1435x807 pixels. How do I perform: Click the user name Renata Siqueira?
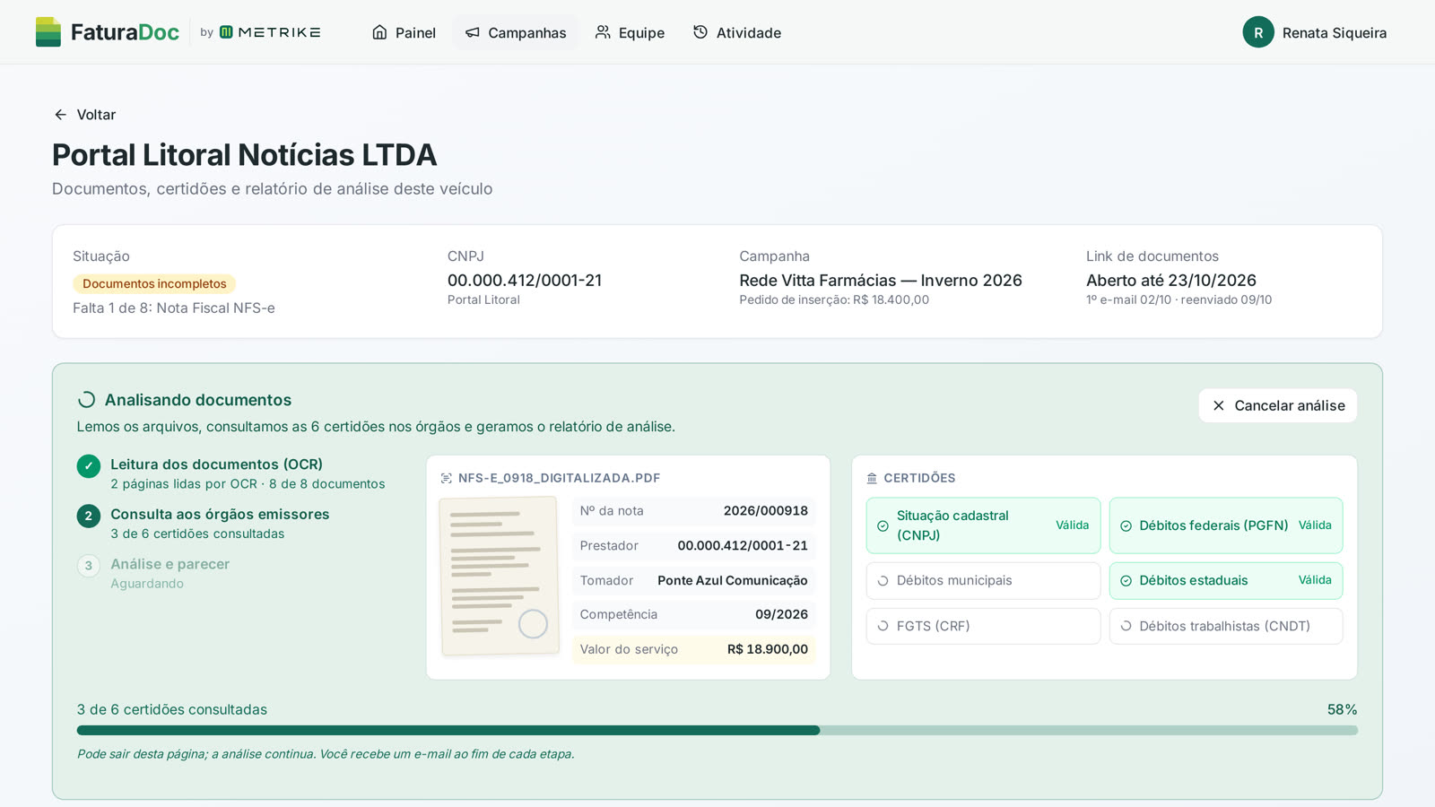(1335, 33)
